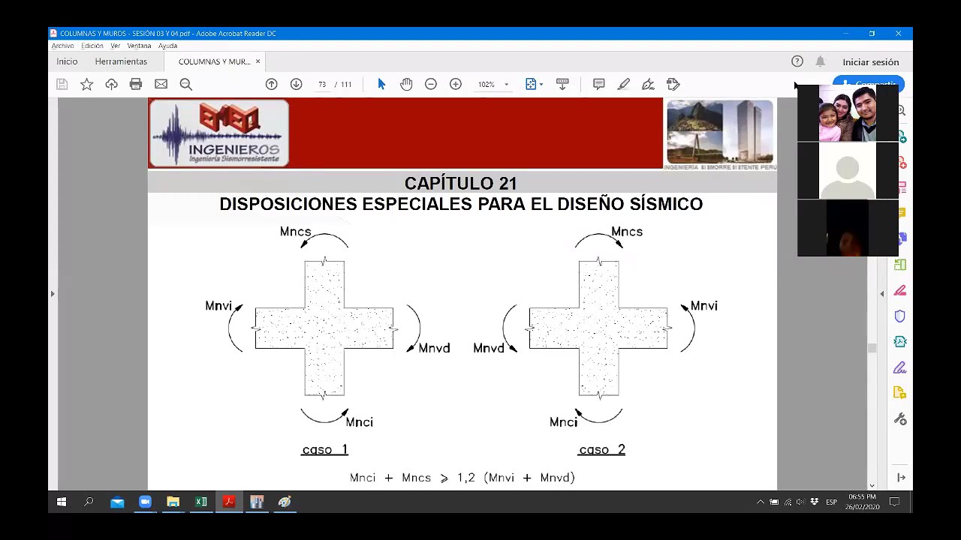Switch to the Inicio tab
Image resolution: width=961 pixels, height=540 pixels.
[67, 61]
